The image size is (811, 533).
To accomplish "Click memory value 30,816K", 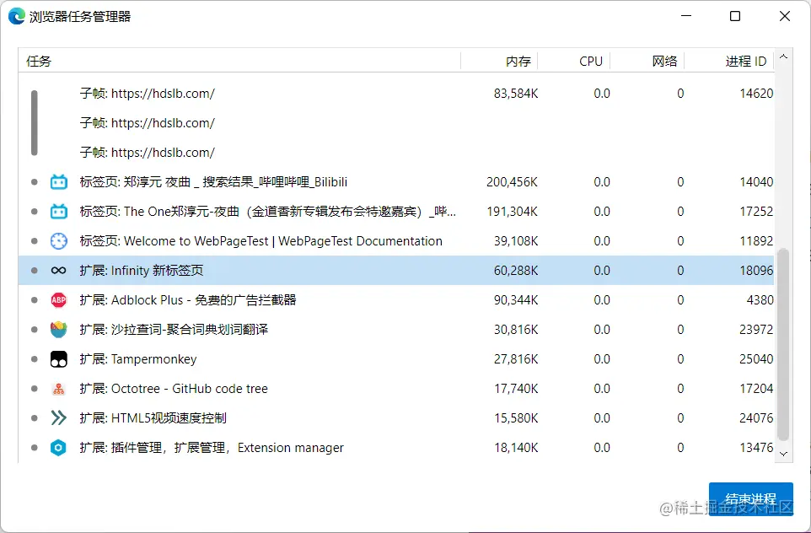I will coord(516,330).
